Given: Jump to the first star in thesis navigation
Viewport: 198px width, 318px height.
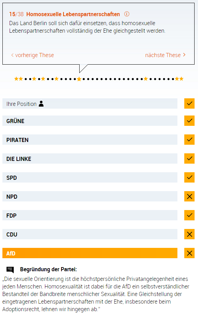Looking at the screenshot, I should pos(16,79).
